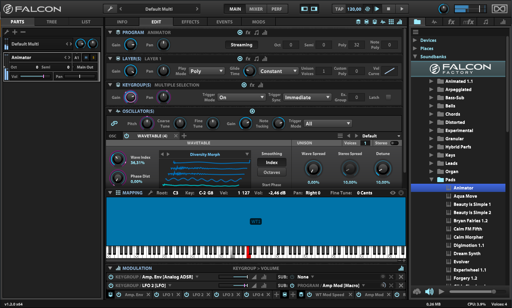Toggle the Stereo switch in Unison

394,143
